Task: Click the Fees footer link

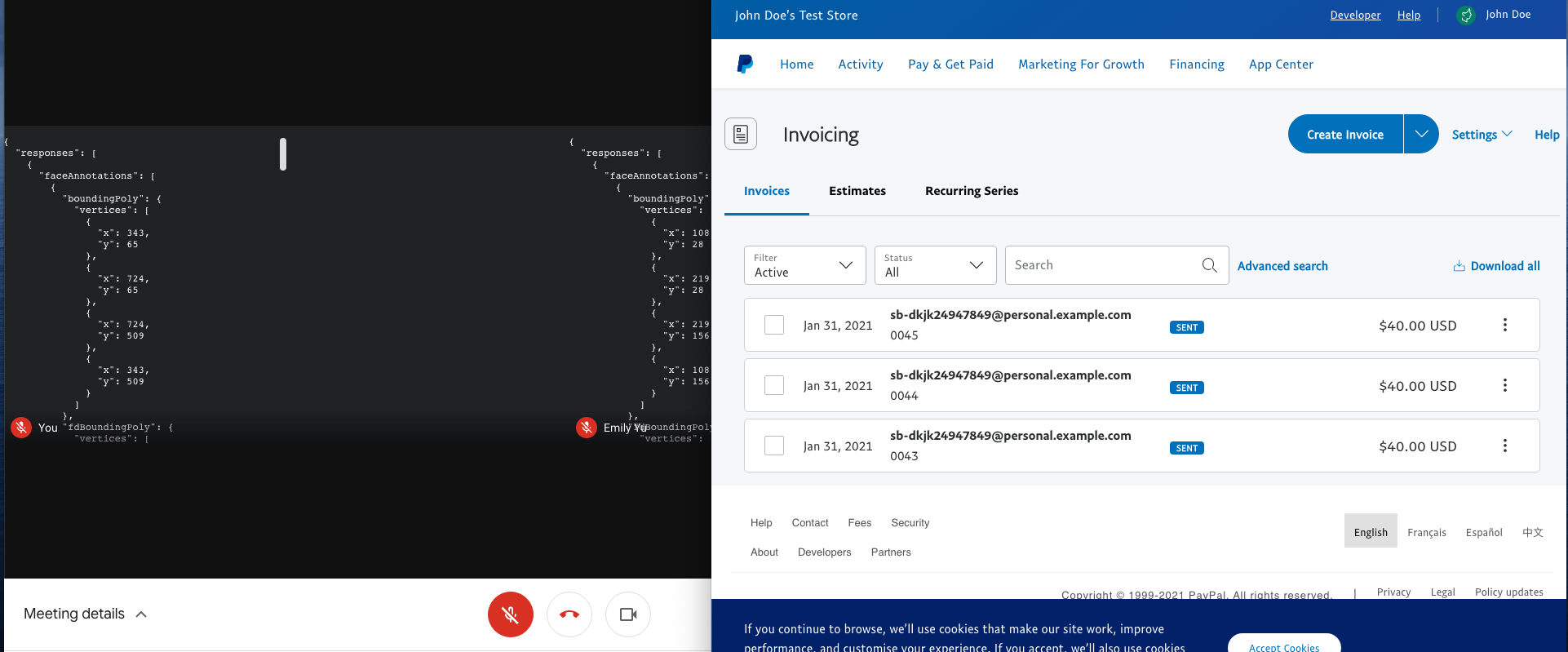Action: tap(859, 523)
